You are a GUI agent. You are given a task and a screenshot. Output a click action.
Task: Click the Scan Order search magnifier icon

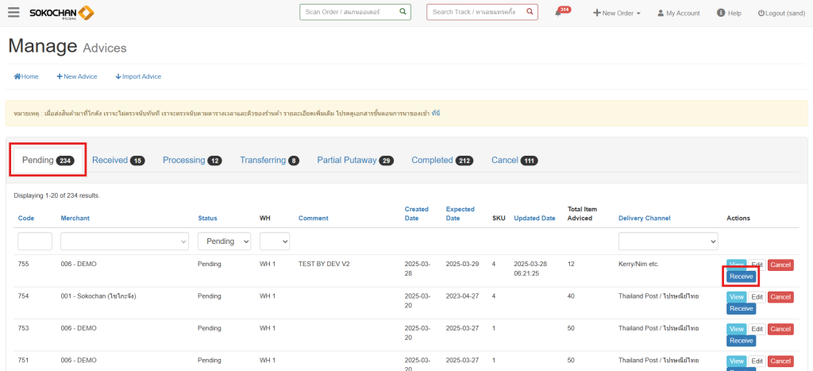tap(403, 11)
